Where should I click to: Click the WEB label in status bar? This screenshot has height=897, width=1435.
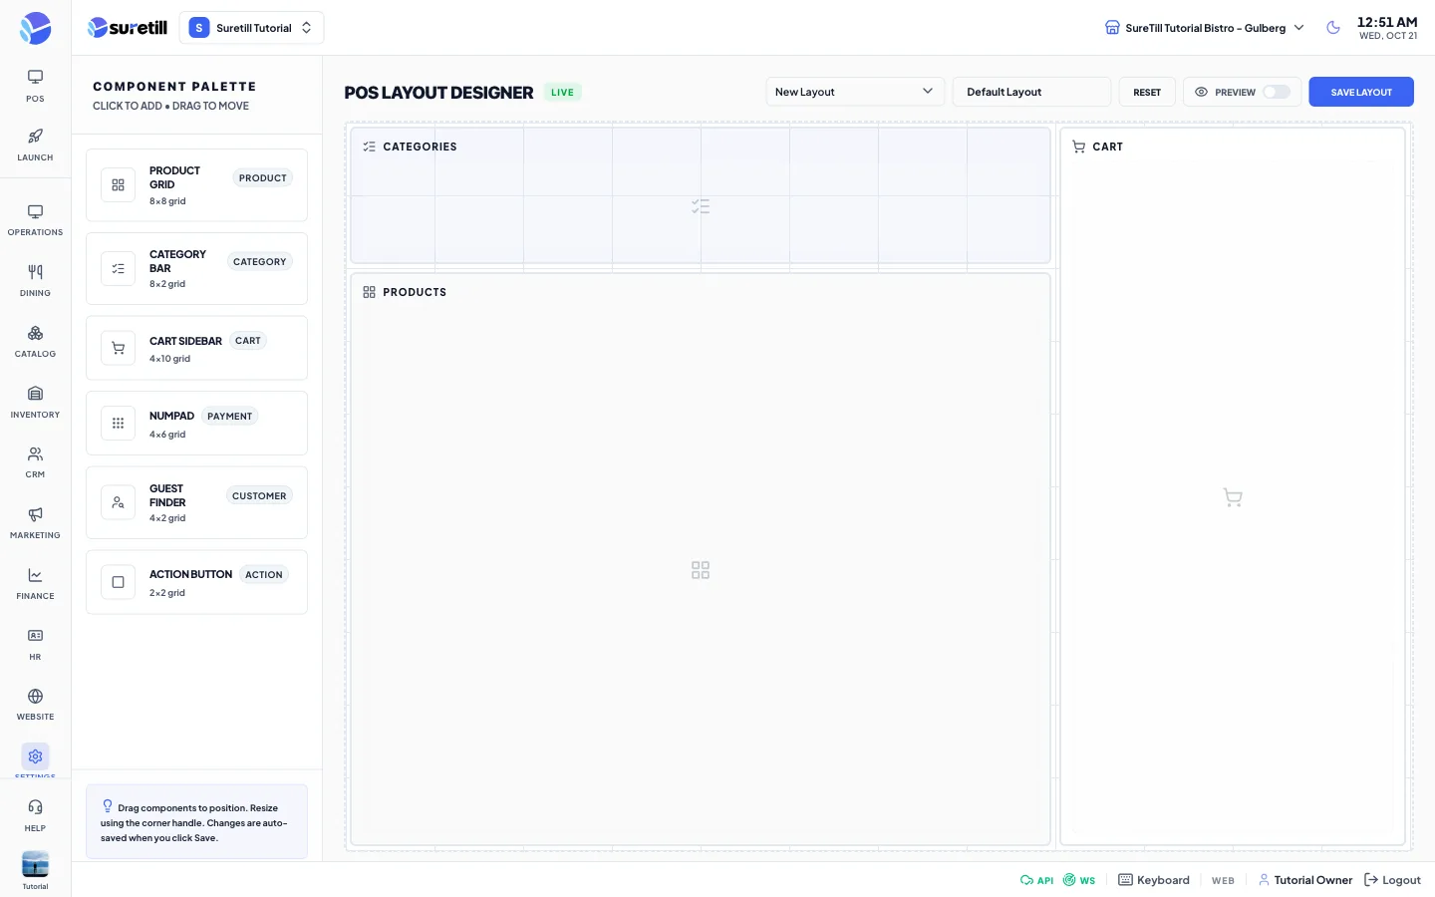(x=1223, y=881)
